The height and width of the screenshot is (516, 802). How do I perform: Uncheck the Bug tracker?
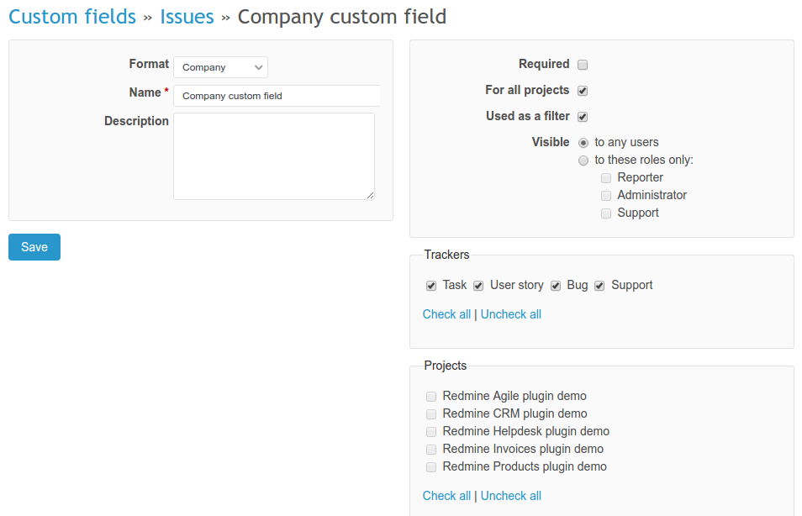coord(556,286)
